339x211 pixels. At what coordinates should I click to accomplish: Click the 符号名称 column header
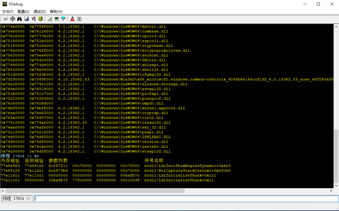[x=154, y=161]
